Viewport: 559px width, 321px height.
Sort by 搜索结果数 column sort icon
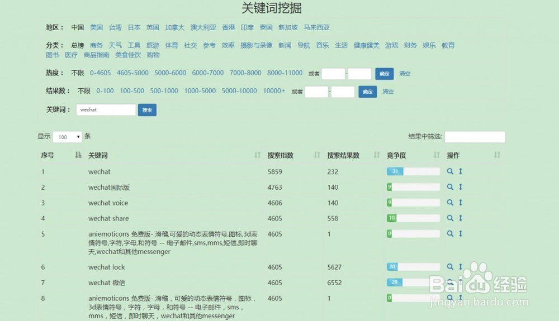376,155
